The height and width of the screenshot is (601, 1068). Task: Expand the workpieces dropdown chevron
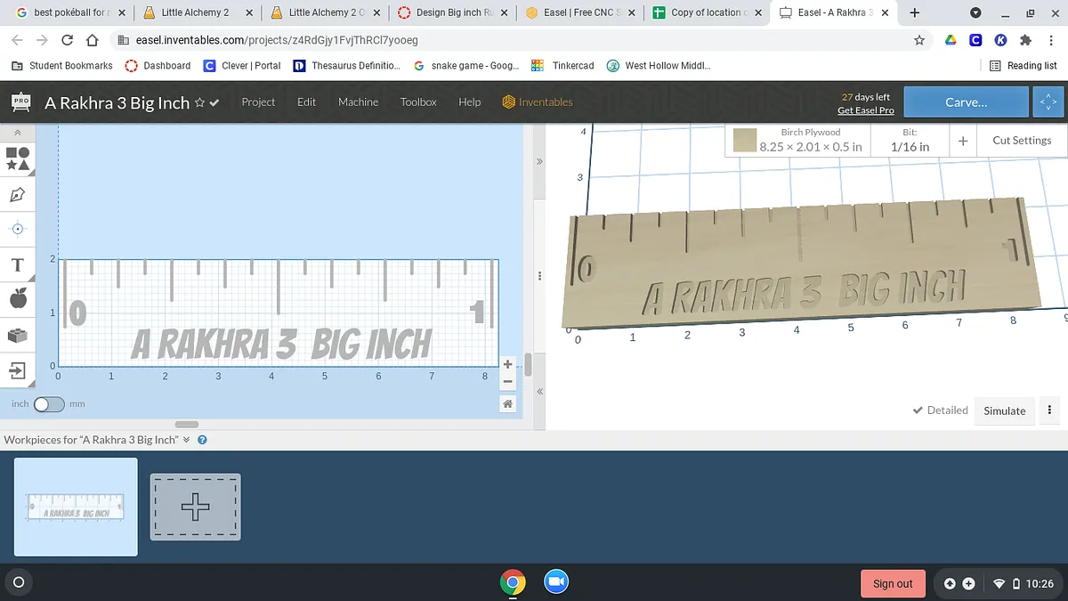[187, 440]
